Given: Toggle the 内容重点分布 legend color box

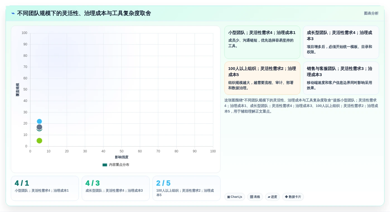Looking at the screenshot, I should 105,165.
